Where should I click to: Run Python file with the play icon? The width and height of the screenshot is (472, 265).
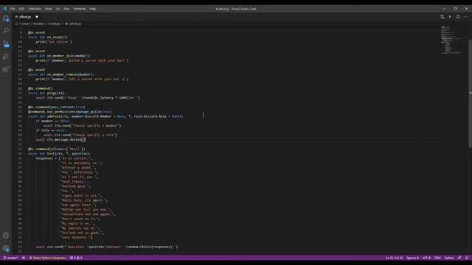[x=450, y=17]
